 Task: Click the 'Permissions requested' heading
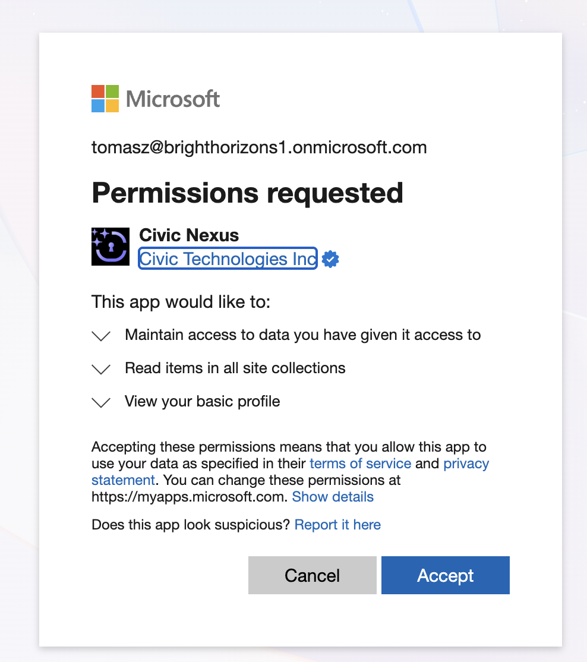coord(247,193)
